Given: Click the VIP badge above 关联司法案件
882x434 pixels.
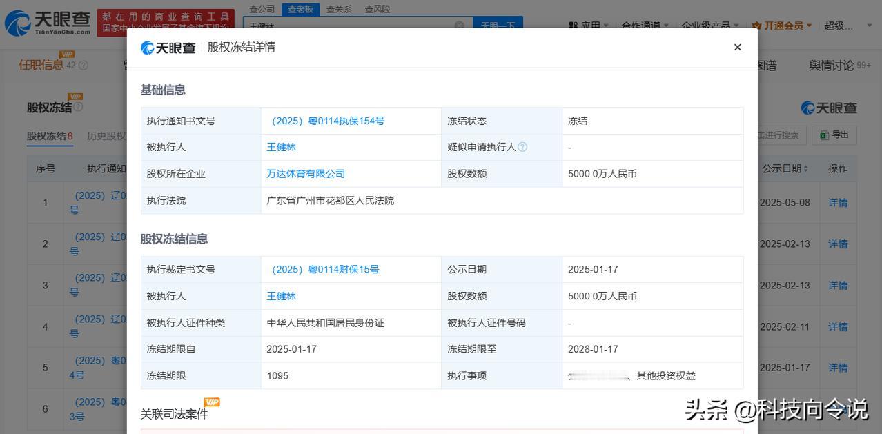Looking at the screenshot, I should pos(212,402).
